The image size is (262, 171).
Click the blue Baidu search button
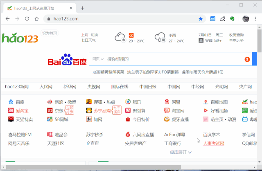[x=254, y=59]
